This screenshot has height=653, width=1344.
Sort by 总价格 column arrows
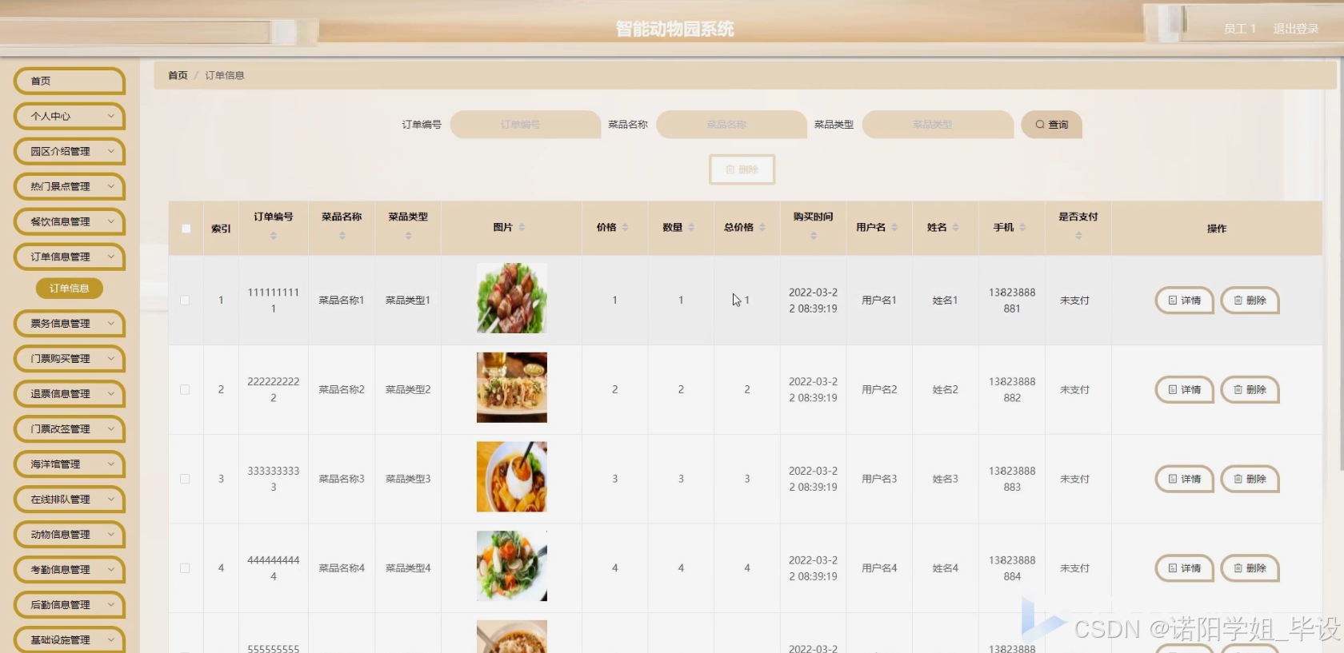tap(762, 227)
